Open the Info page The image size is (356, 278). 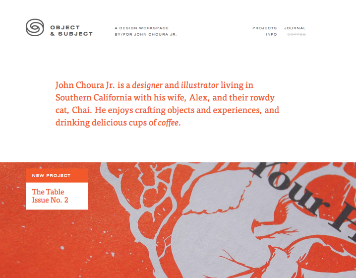pyautogui.click(x=271, y=35)
